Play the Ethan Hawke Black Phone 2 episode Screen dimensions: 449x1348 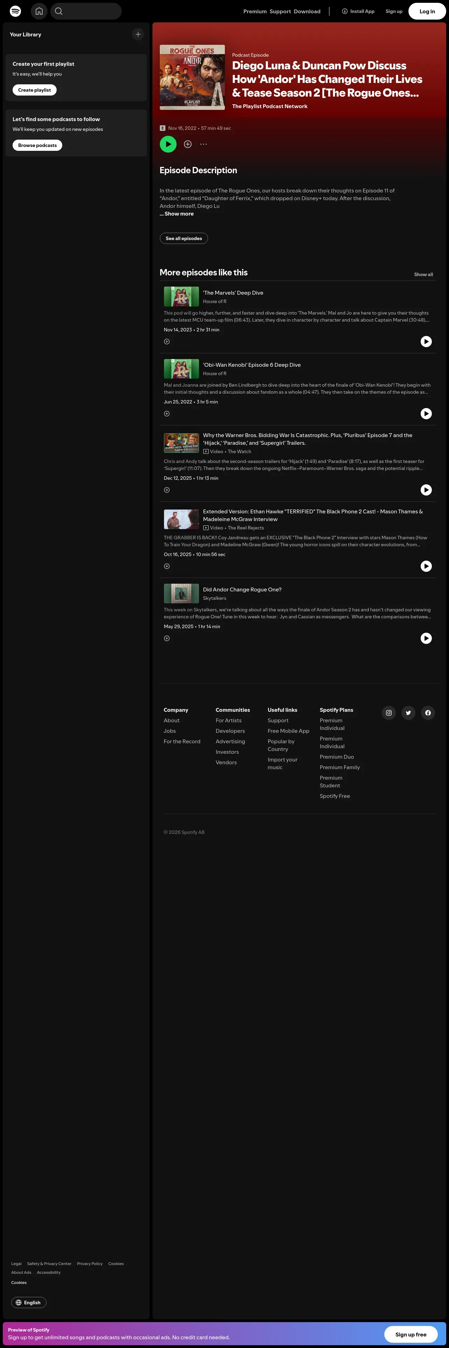point(426,566)
